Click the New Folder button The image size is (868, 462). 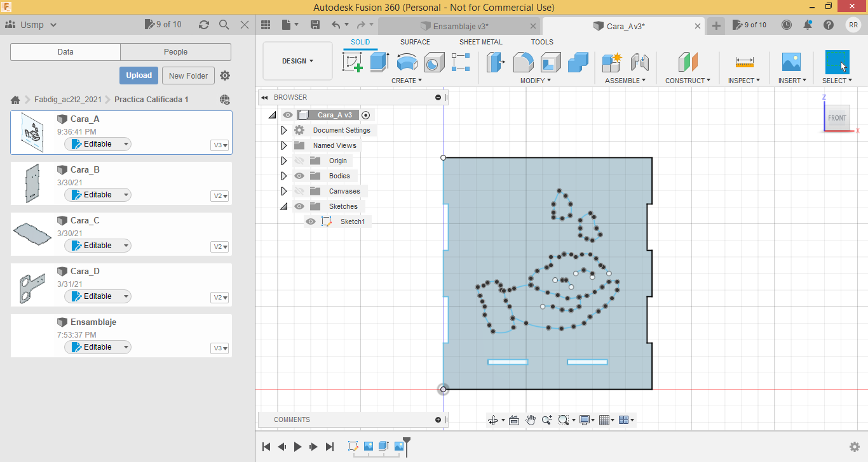tap(188, 76)
